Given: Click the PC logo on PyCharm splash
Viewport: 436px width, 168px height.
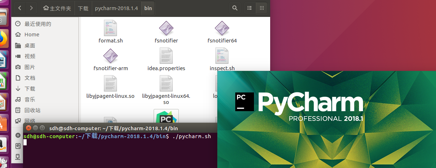Looking at the screenshot, I should click(x=245, y=101).
